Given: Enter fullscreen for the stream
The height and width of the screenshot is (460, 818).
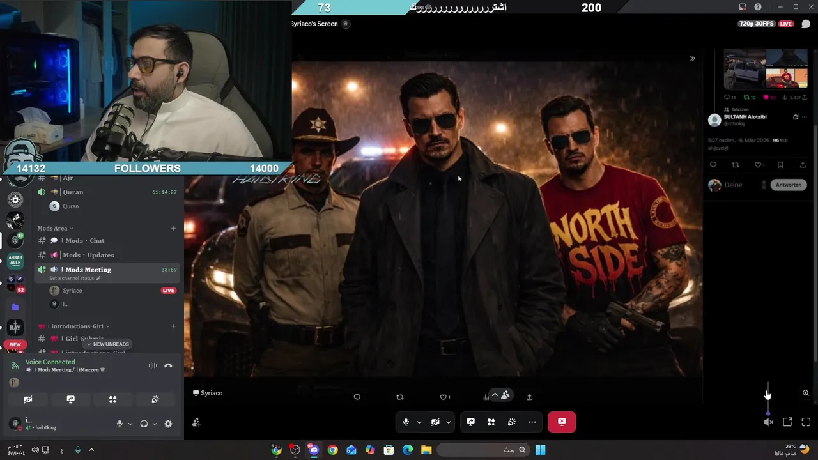Looking at the screenshot, I should 806,422.
